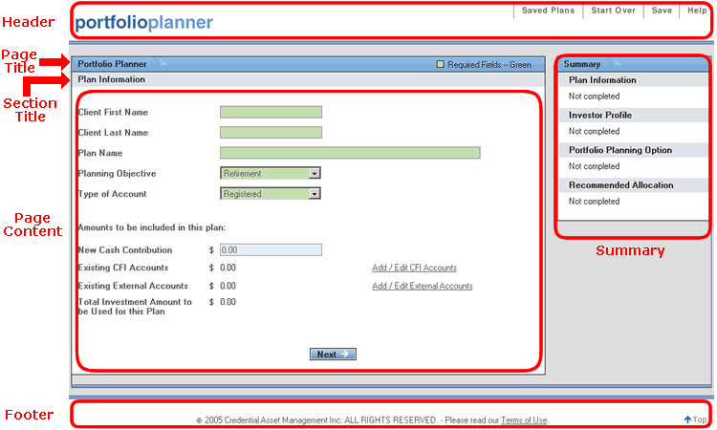Image resolution: width=717 pixels, height=430 pixels.
Task: Click the Top arrow icon in footer
Action: (687, 419)
